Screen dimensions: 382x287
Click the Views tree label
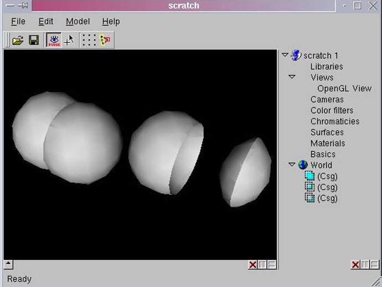click(x=322, y=78)
